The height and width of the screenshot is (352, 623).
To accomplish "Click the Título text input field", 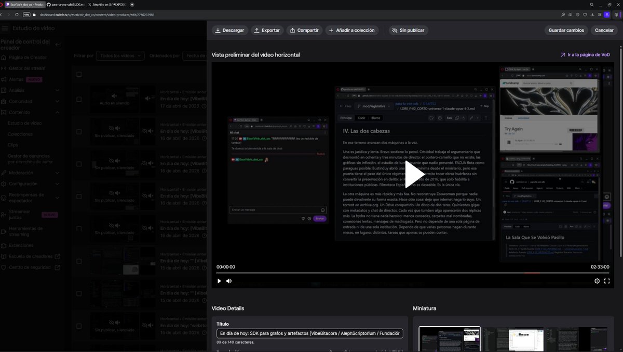I will point(310,333).
